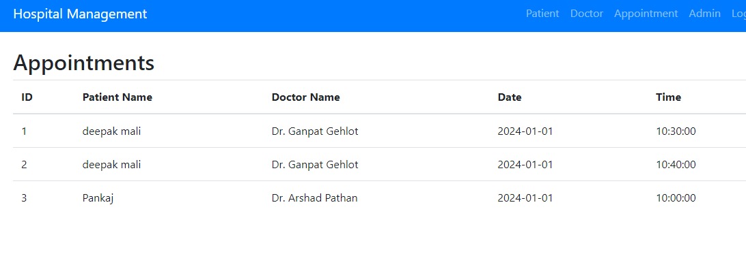Viewport: 746px width, 254px height.
Task: Click the 10:00:00 time cell
Action: click(x=676, y=198)
